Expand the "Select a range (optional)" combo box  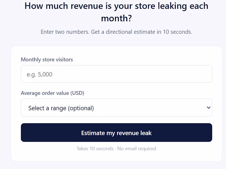(116, 108)
